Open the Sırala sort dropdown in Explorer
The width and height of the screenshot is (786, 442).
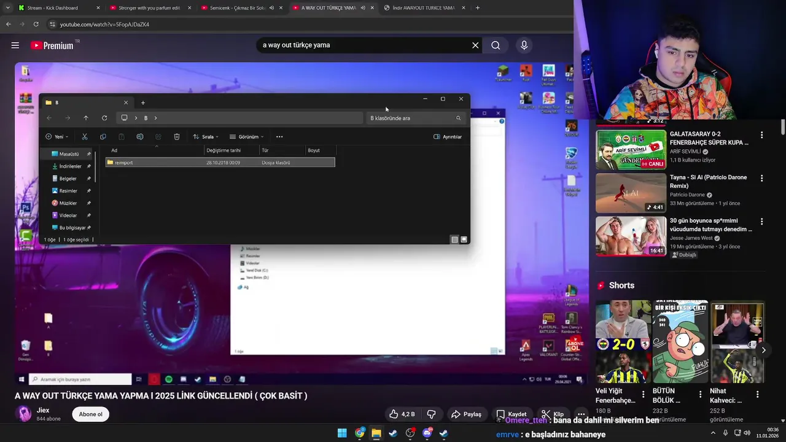(206, 137)
